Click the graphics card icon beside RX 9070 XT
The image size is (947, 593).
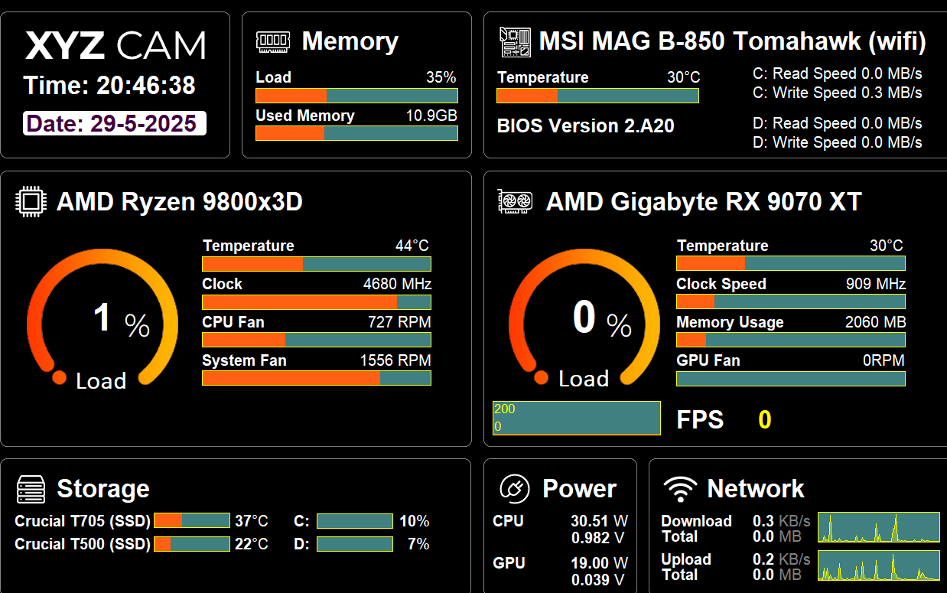pos(516,201)
